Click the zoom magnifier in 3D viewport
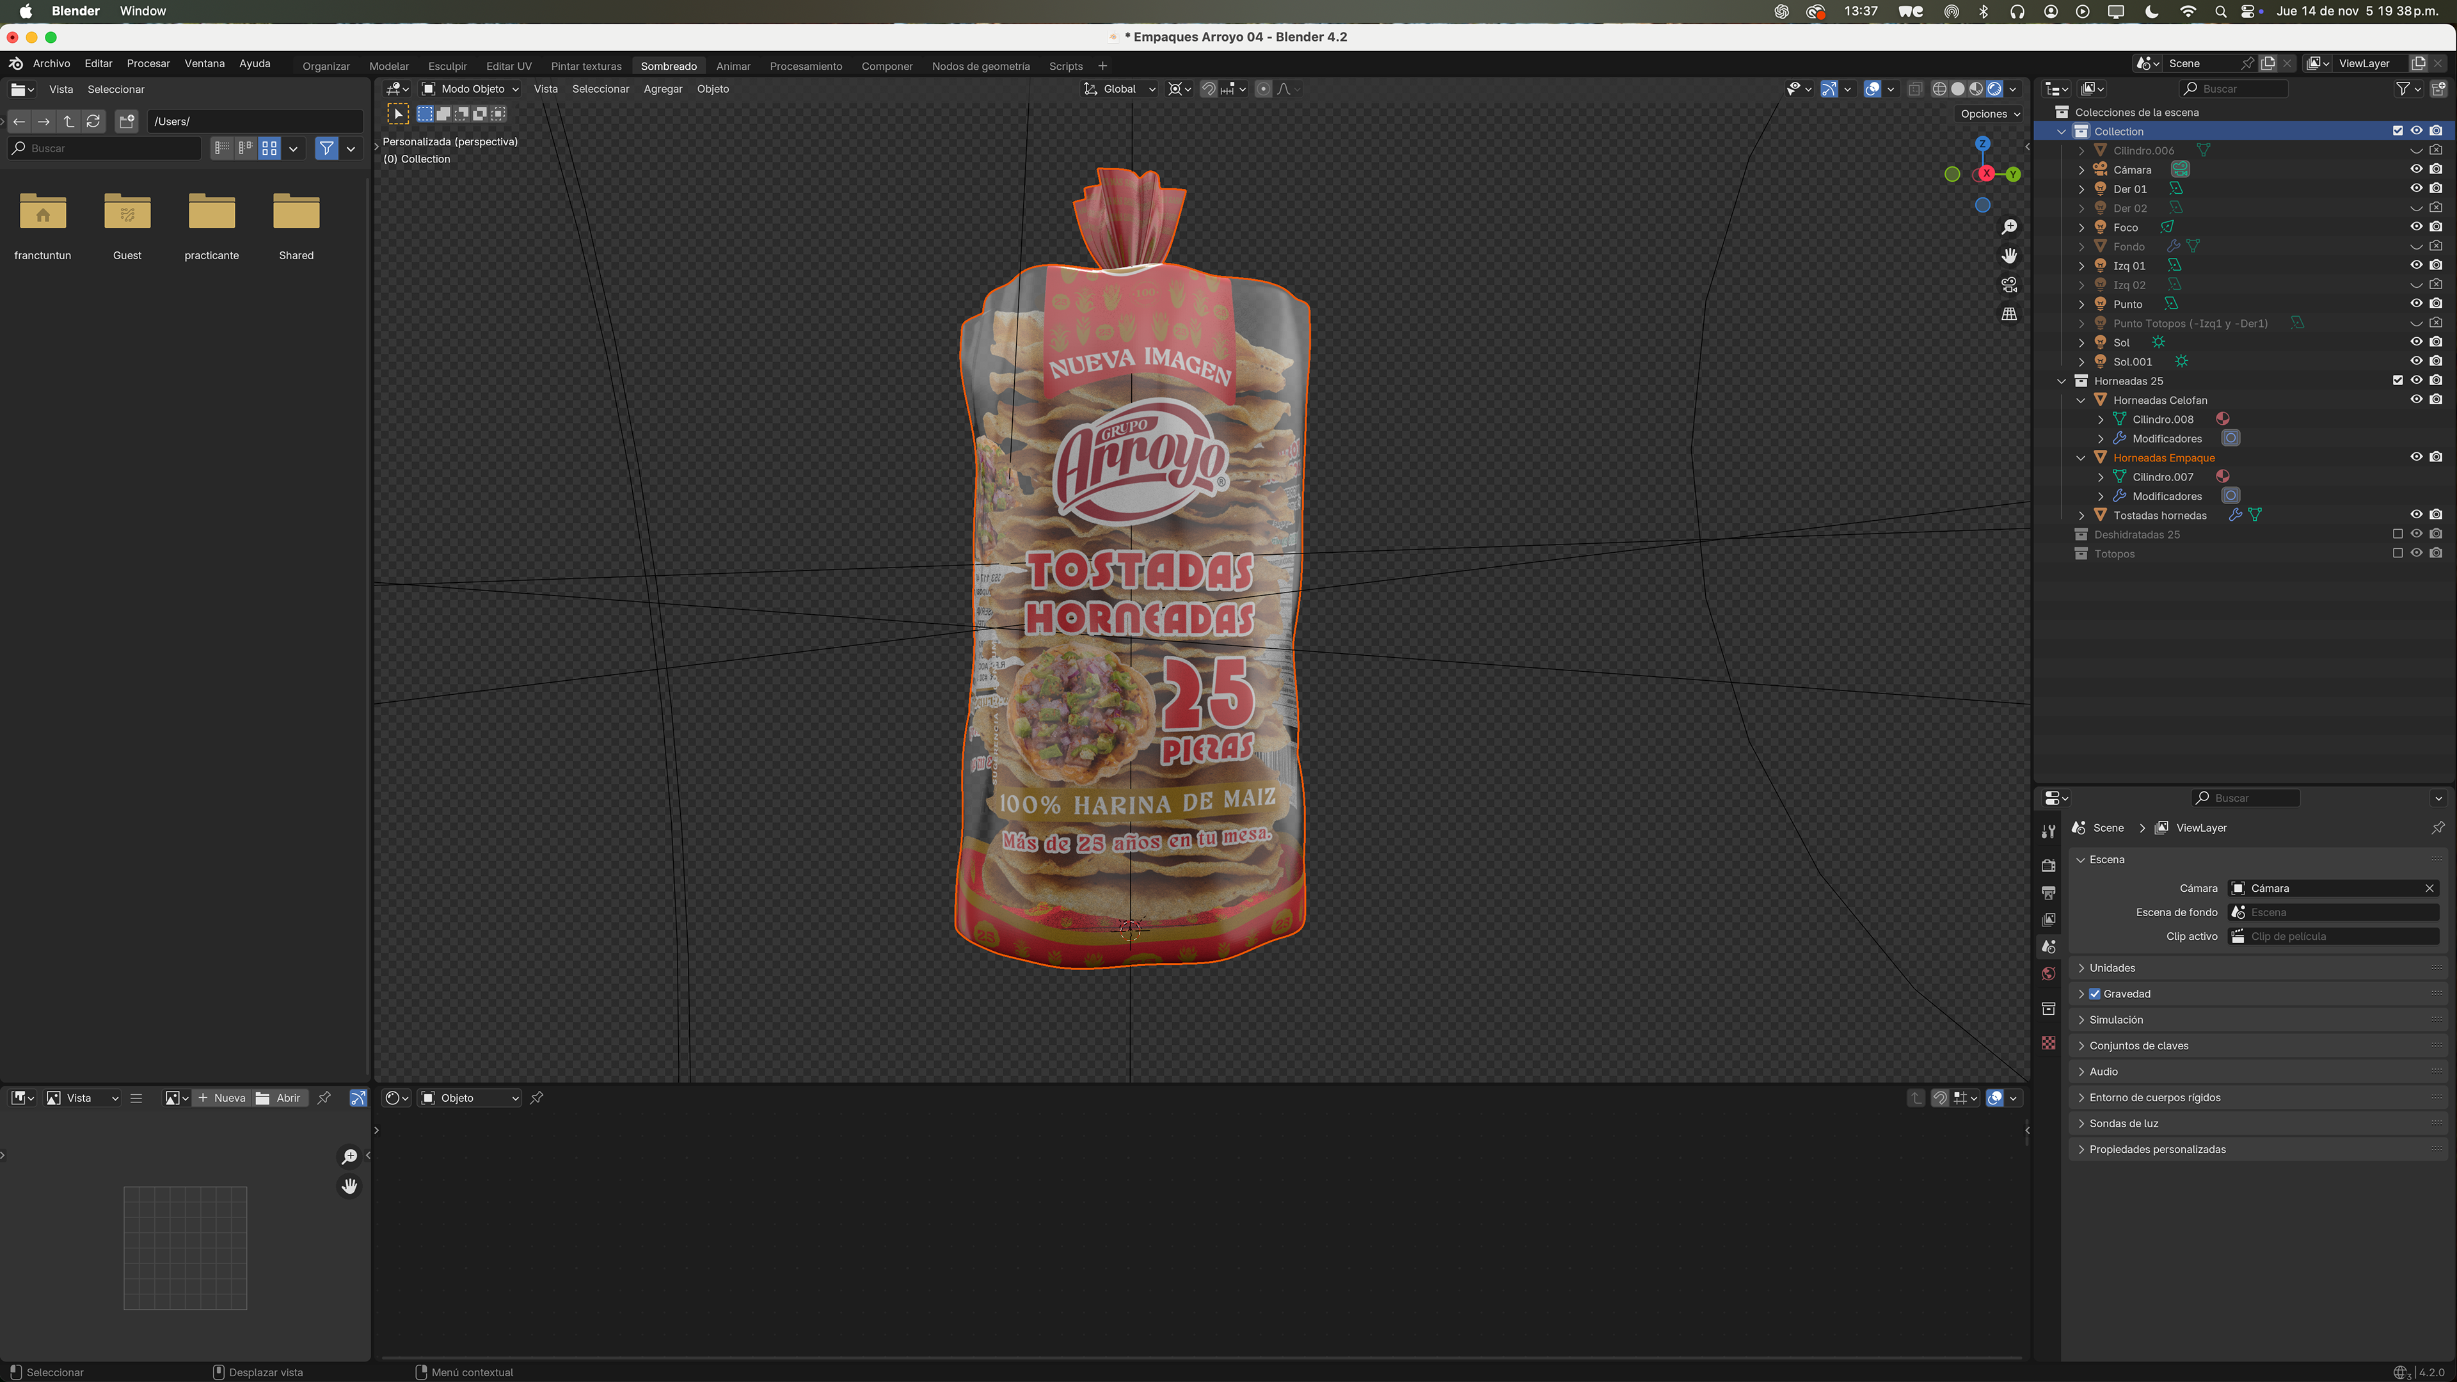 [2008, 227]
